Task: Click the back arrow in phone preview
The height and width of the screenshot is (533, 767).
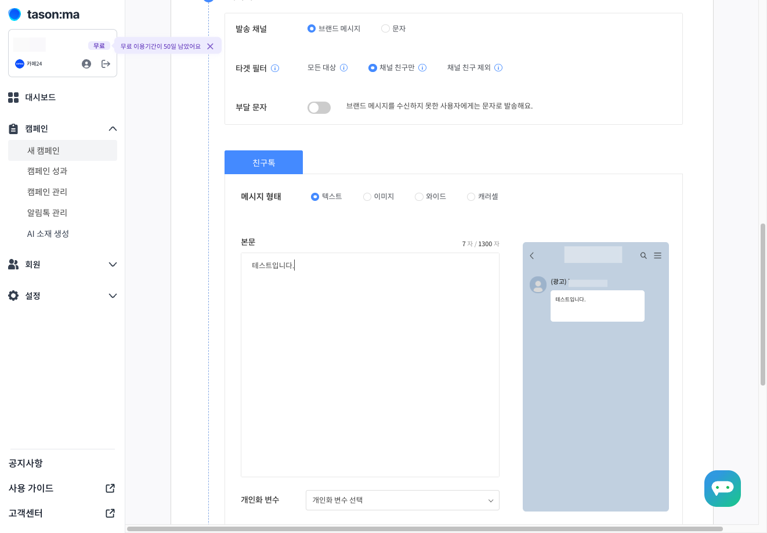Action: tap(532, 255)
